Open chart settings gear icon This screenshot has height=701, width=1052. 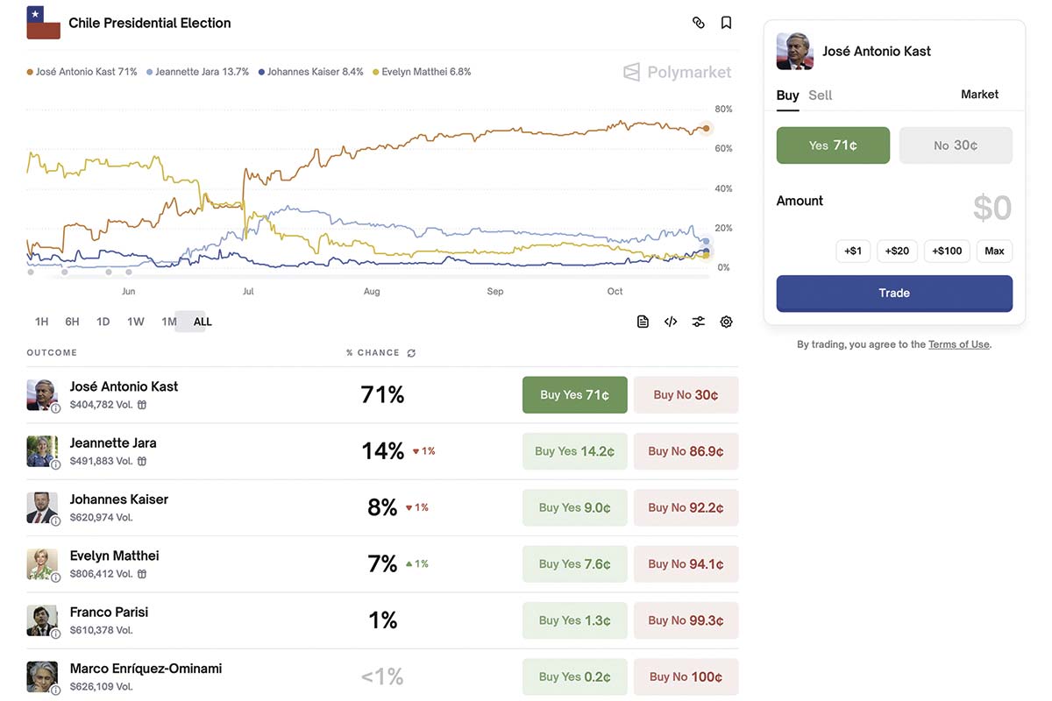pyautogui.click(x=726, y=322)
